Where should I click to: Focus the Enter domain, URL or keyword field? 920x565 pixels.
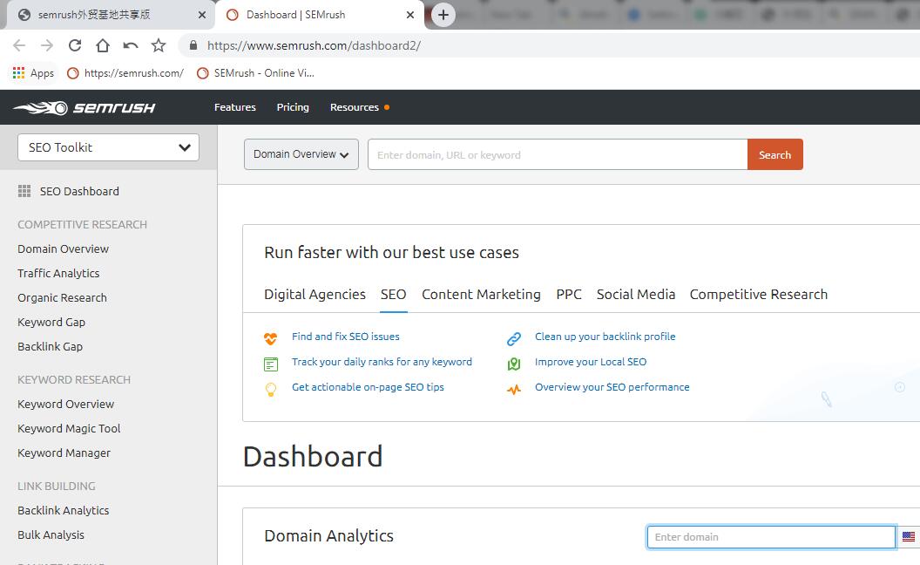click(558, 154)
